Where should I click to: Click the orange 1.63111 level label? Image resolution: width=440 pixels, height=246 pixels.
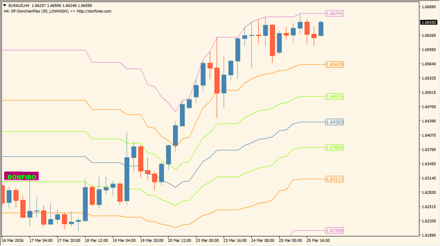(x=334, y=179)
